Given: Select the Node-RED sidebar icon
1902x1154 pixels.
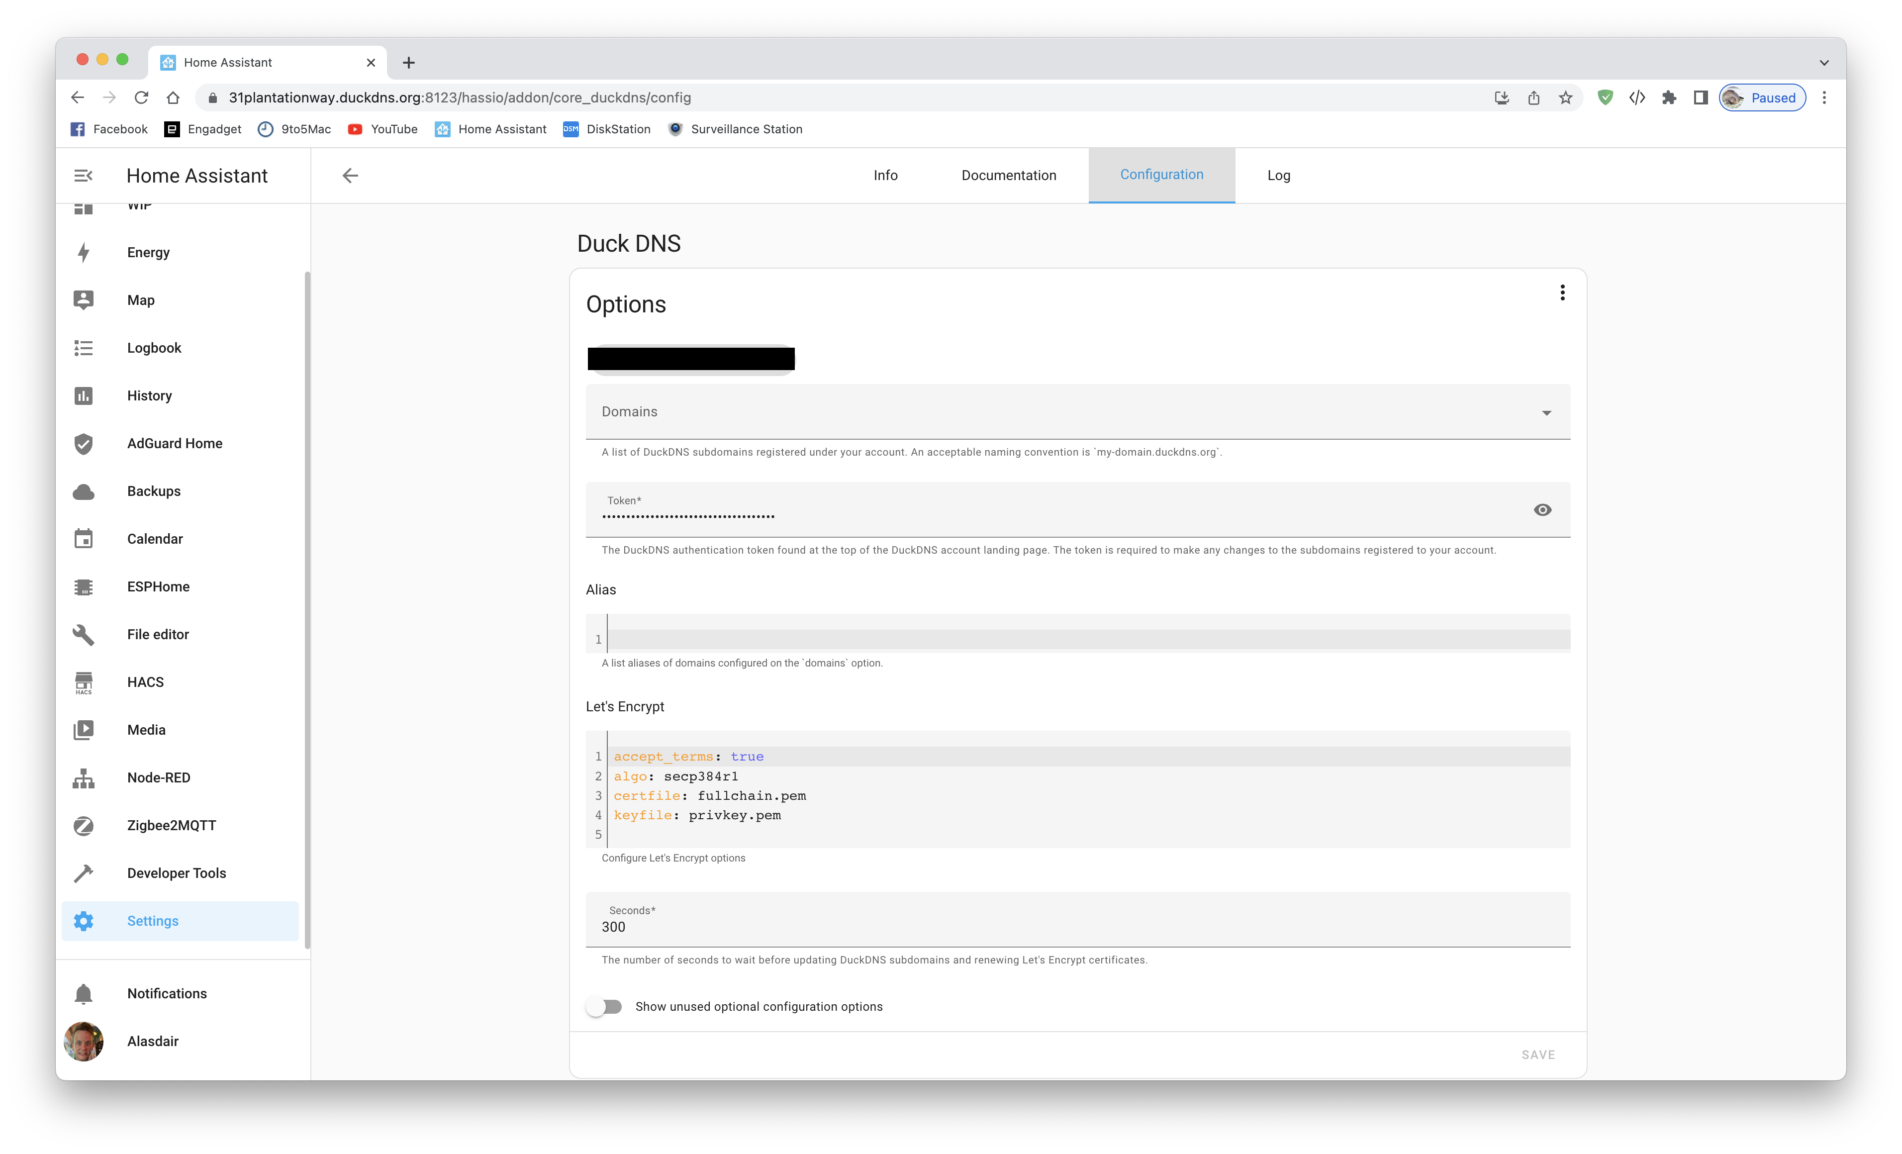Looking at the screenshot, I should (84, 777).
